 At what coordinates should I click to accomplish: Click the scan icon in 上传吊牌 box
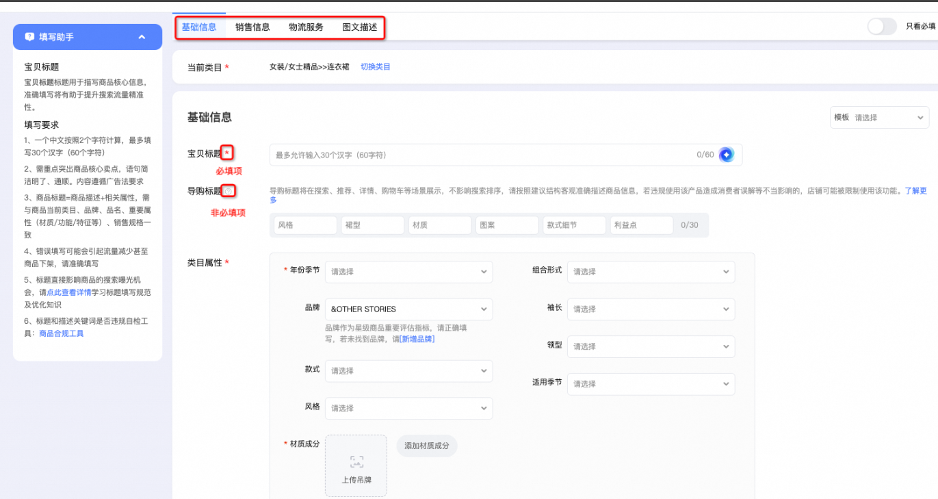(356, 462)
